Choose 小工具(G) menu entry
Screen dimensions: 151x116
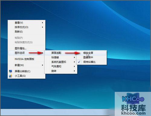click(x=27, y=76)
